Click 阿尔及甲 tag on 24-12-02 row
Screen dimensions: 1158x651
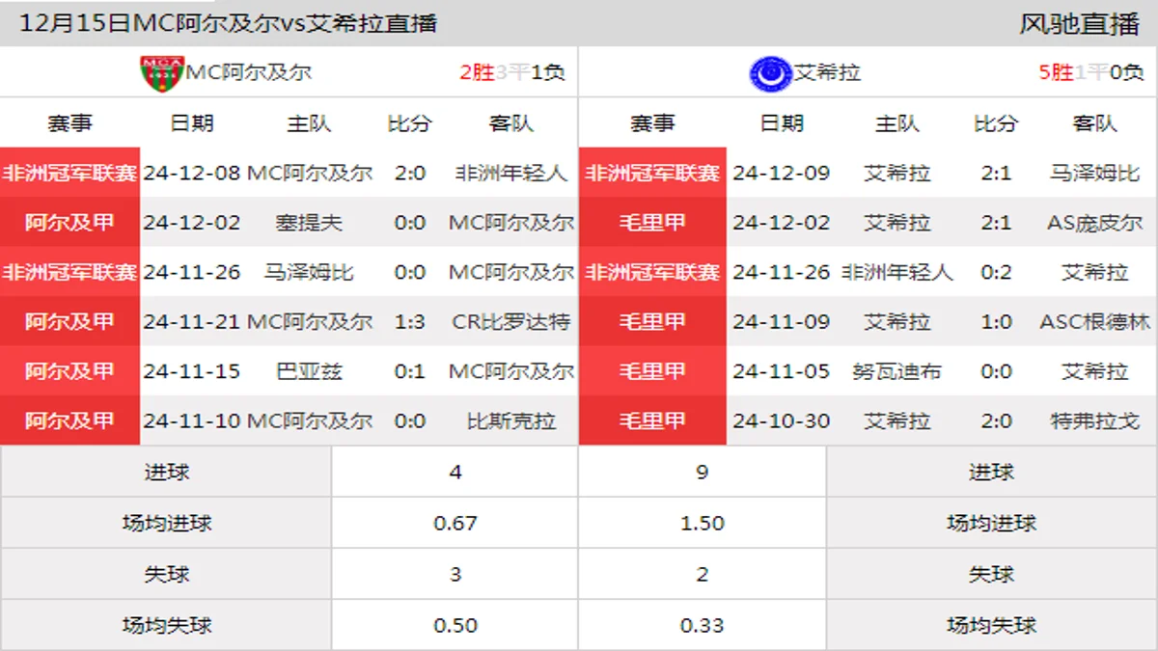(x=69, y=223)
